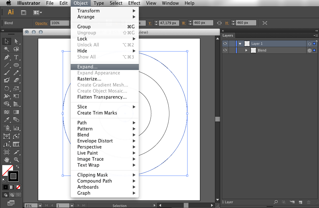Select the Type tool
This screenshot has height=208, width=319.
click(x=16, y=57)
